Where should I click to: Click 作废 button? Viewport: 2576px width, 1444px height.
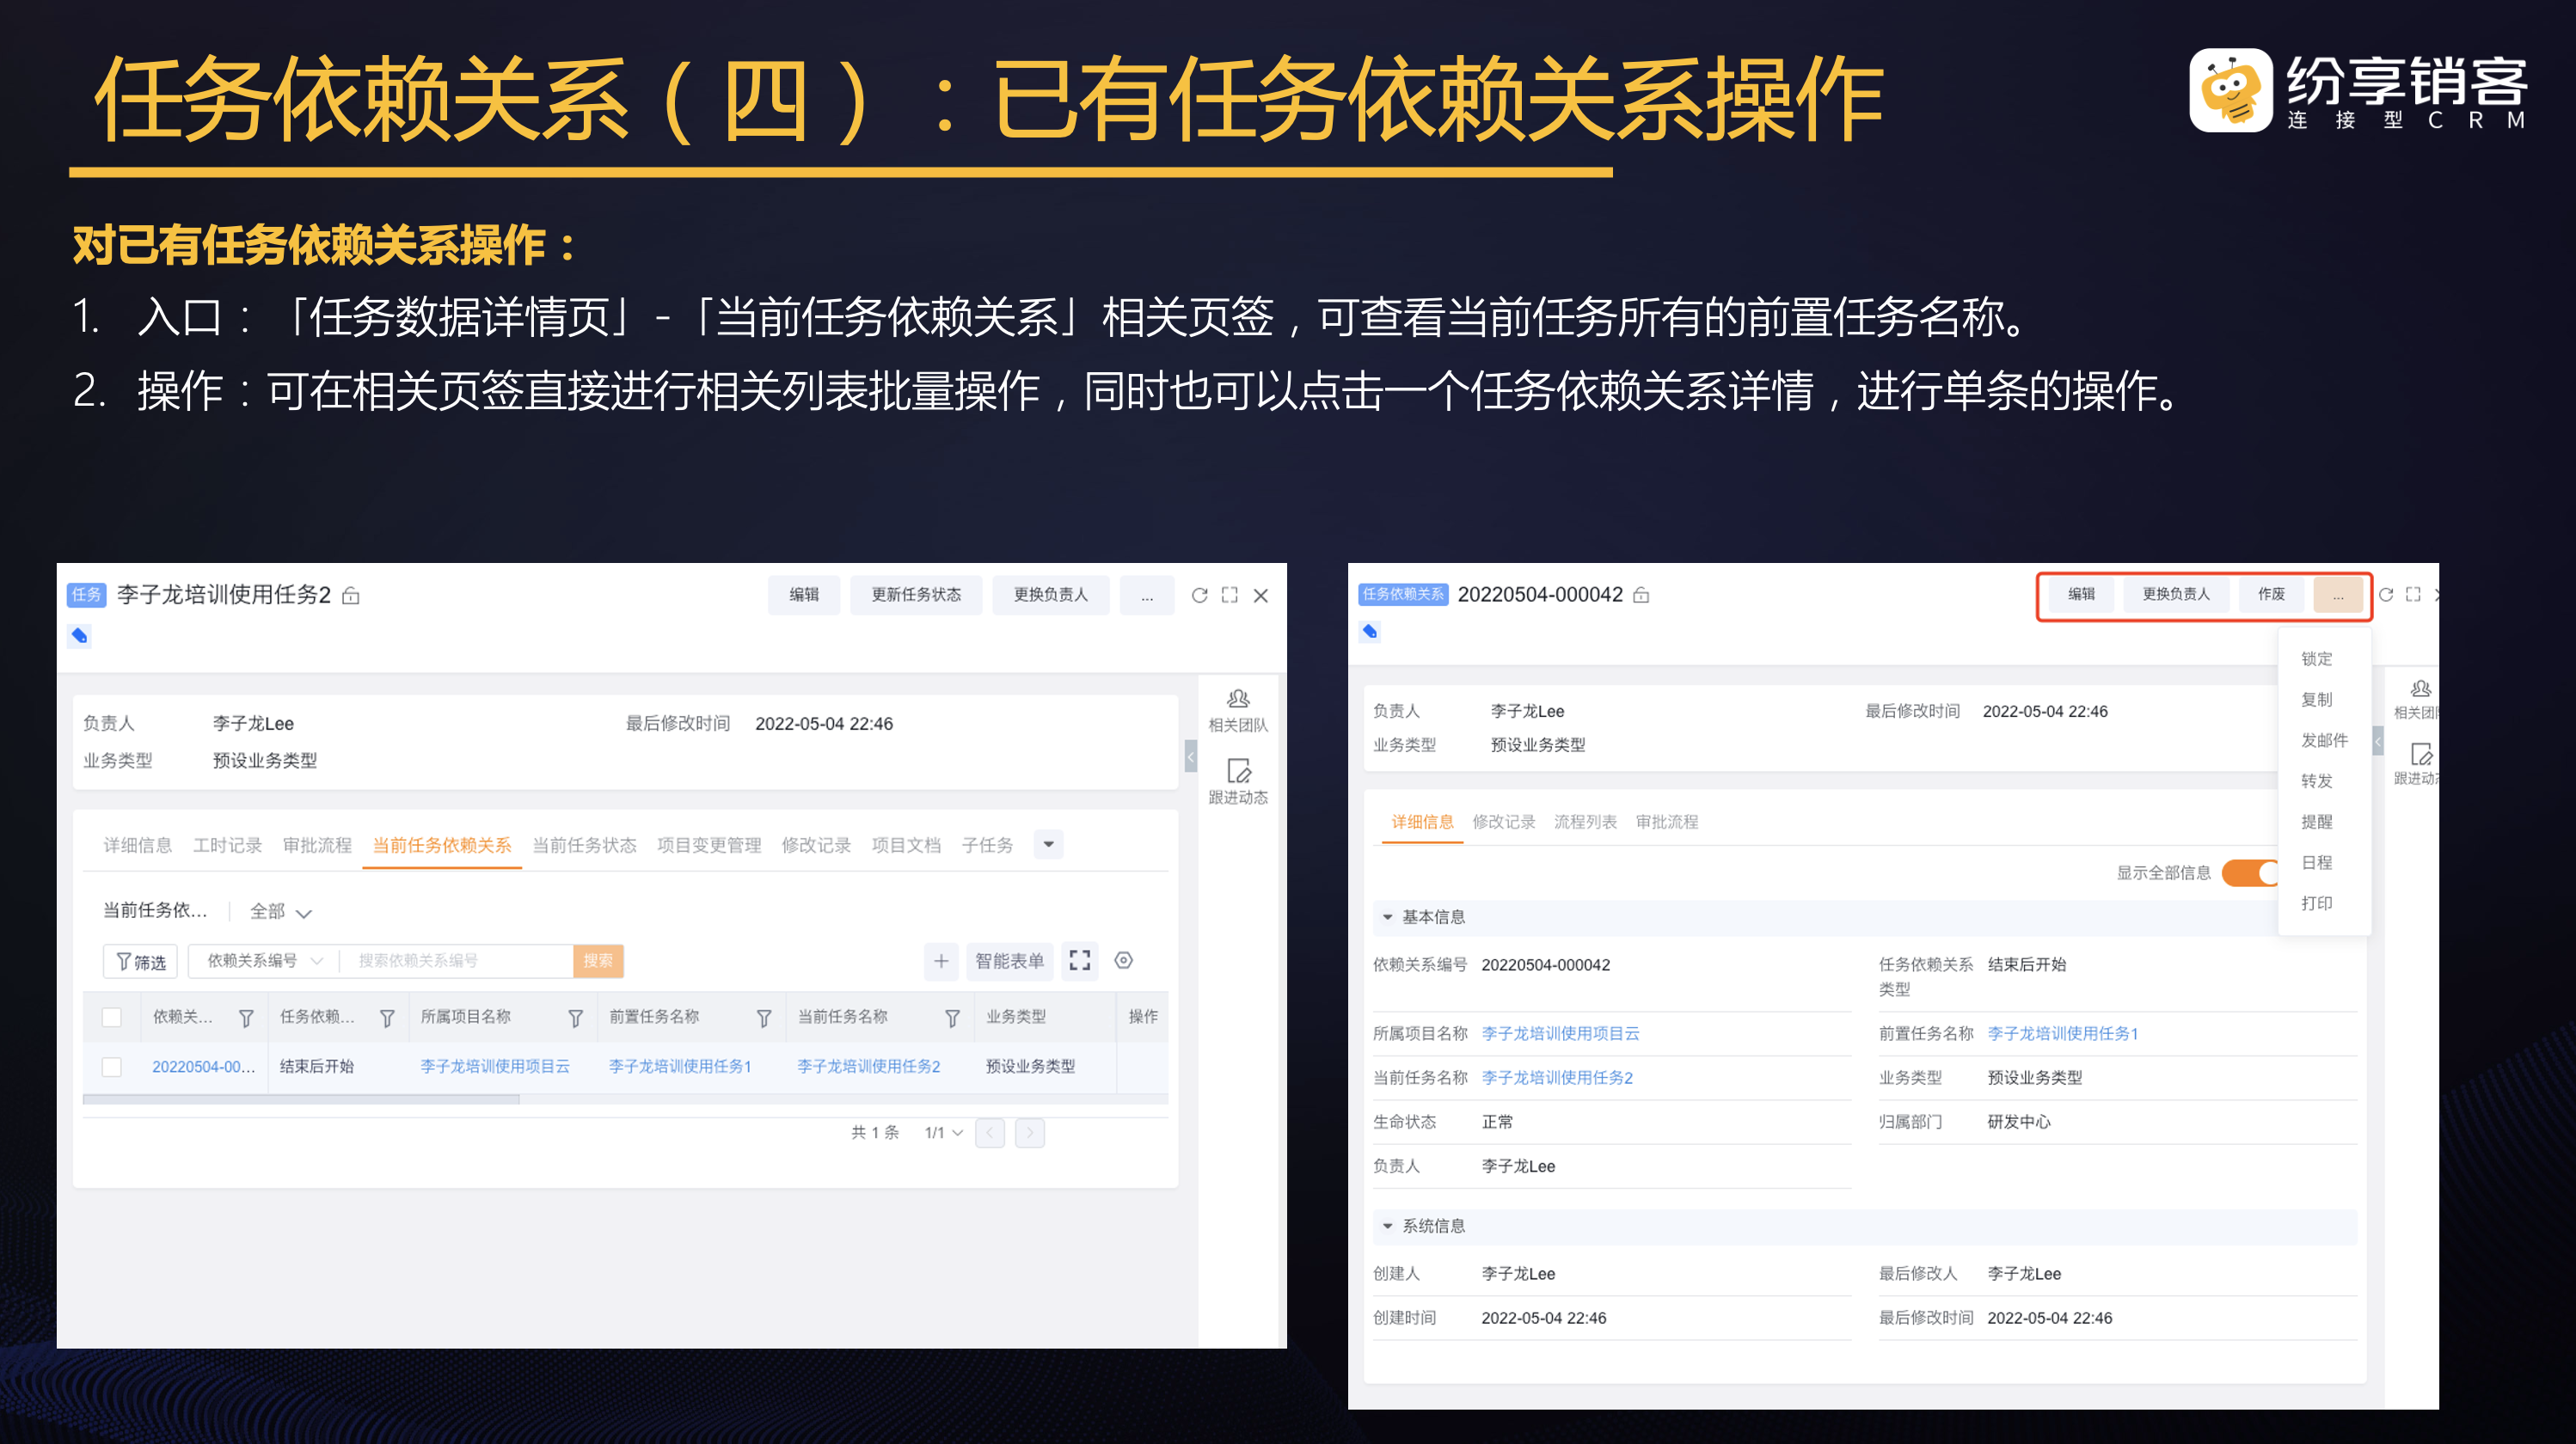[2272, 594]
